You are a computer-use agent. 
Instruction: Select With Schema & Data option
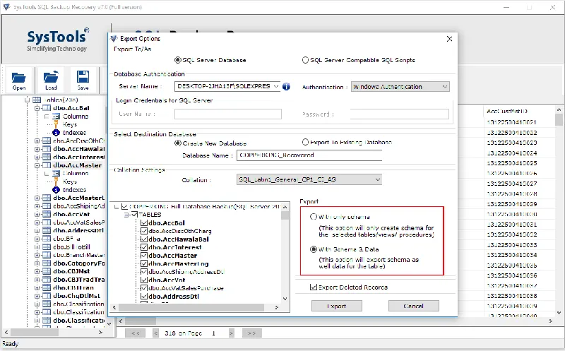(x=314, y=249)
